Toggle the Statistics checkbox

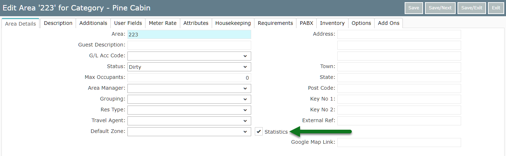259,132
